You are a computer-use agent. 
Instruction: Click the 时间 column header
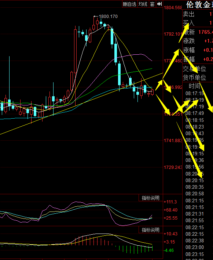point(194,86)
